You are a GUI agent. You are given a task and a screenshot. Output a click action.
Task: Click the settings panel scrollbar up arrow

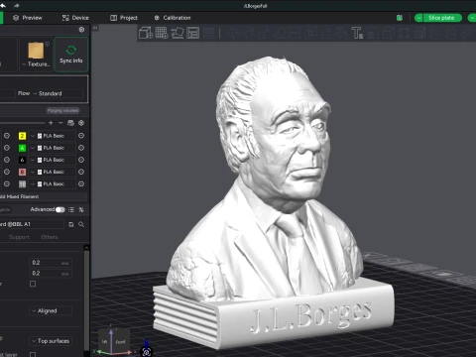[x=86, y=248]
